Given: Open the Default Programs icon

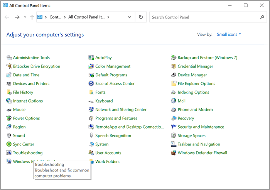Looking at the screenshot, I should click(x=91, y=75).
